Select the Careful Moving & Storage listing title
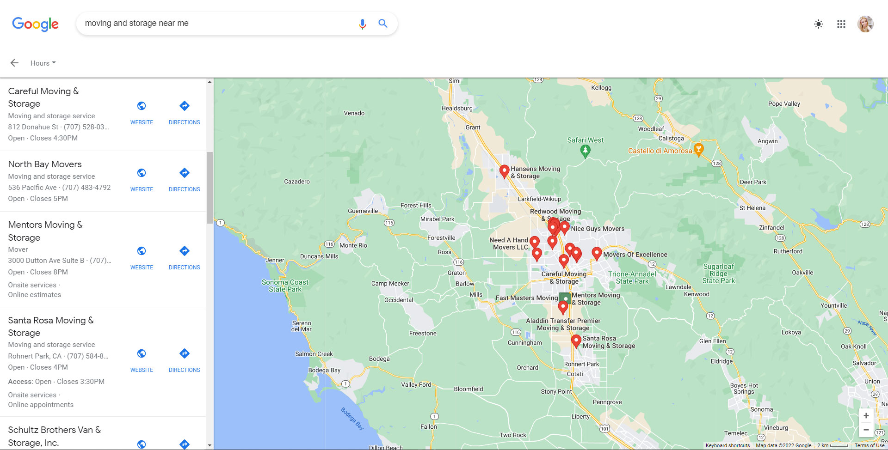888x450 pixels. coord(43,97)
